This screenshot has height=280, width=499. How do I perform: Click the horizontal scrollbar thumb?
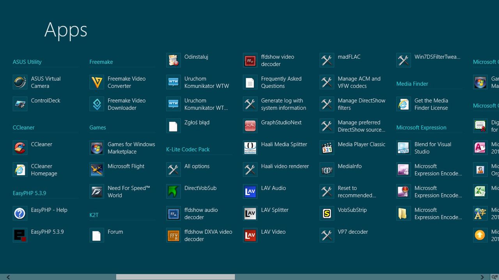[175, 277]
